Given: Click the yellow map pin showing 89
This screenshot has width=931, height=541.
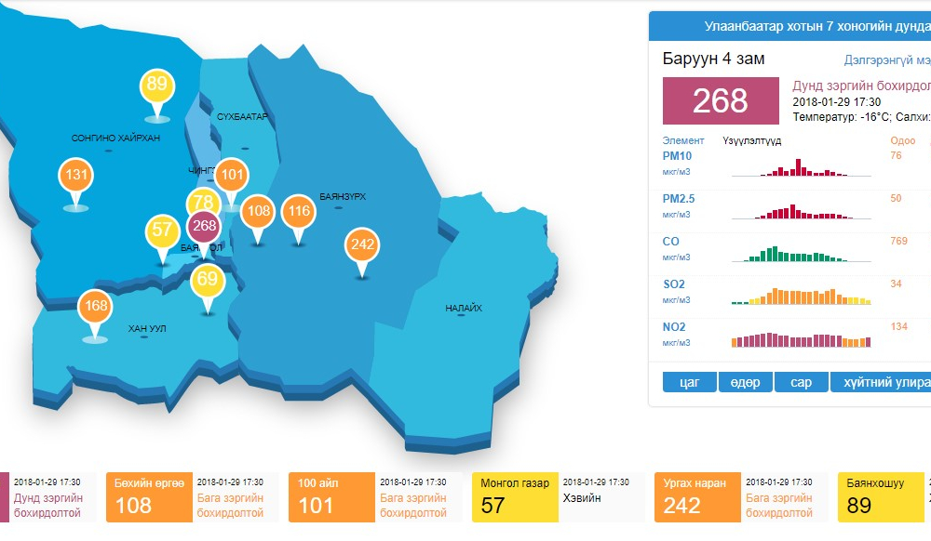Looking at the screenshot, I should [156, 87].
